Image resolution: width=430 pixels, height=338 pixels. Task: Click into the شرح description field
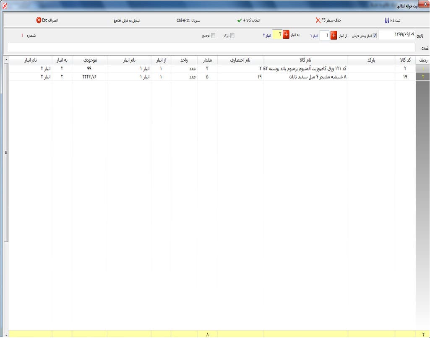tap(211, 47)
